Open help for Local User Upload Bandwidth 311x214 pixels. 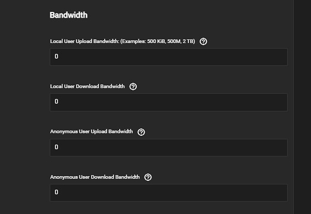203,41
